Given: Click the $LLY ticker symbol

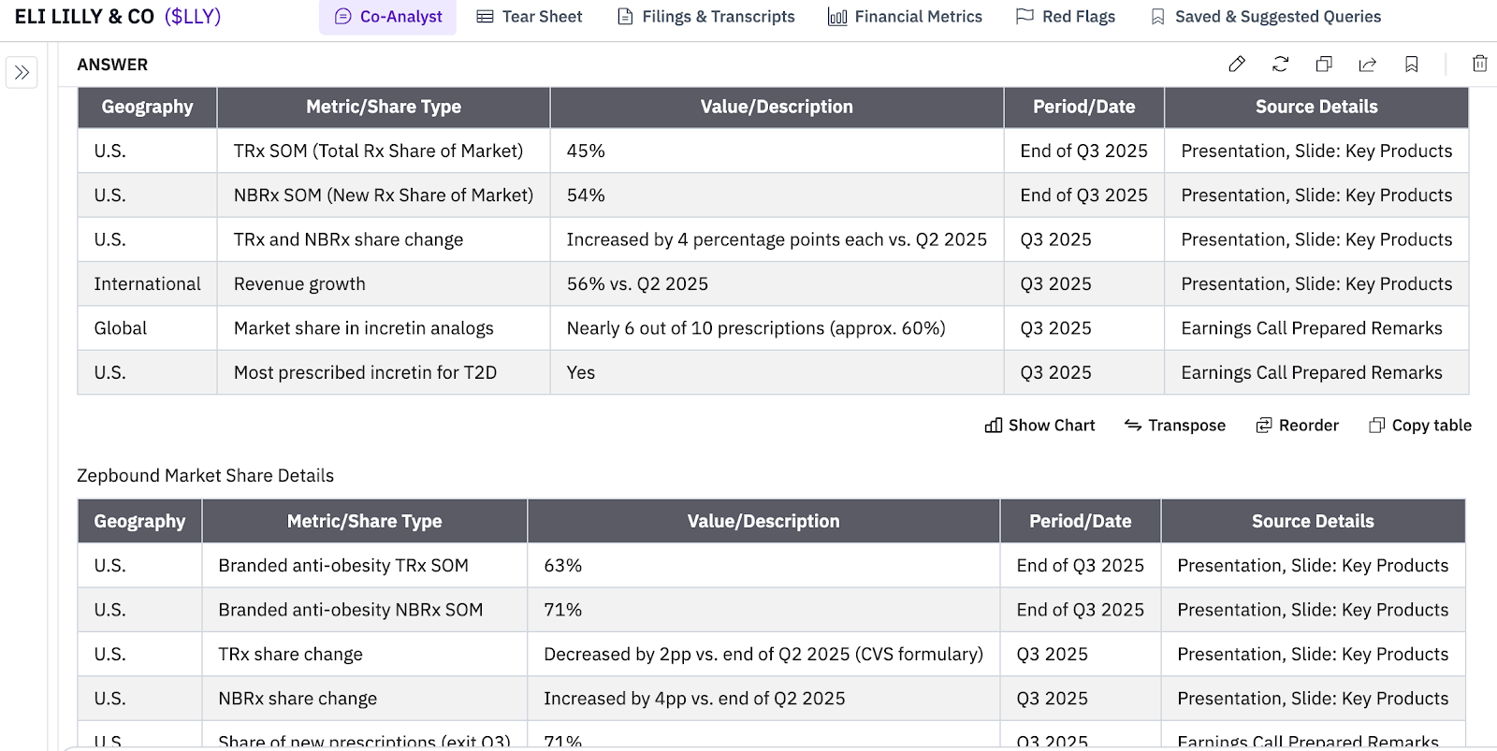Looking at the screenshot, I should 193,17.
